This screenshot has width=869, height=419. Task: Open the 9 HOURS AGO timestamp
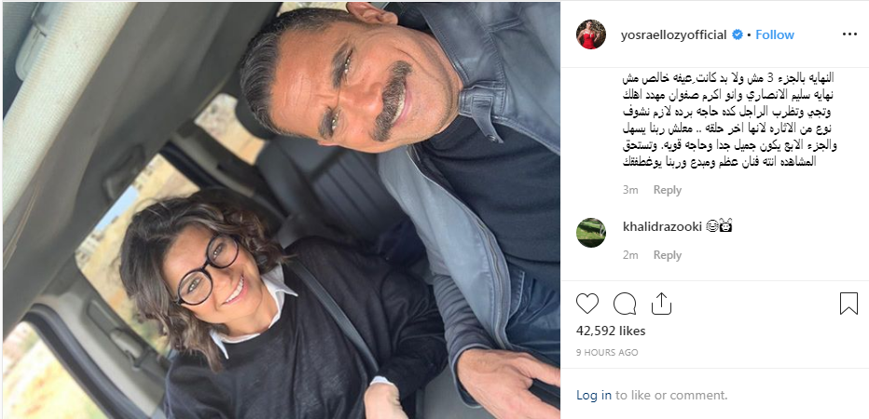(607, 353)
